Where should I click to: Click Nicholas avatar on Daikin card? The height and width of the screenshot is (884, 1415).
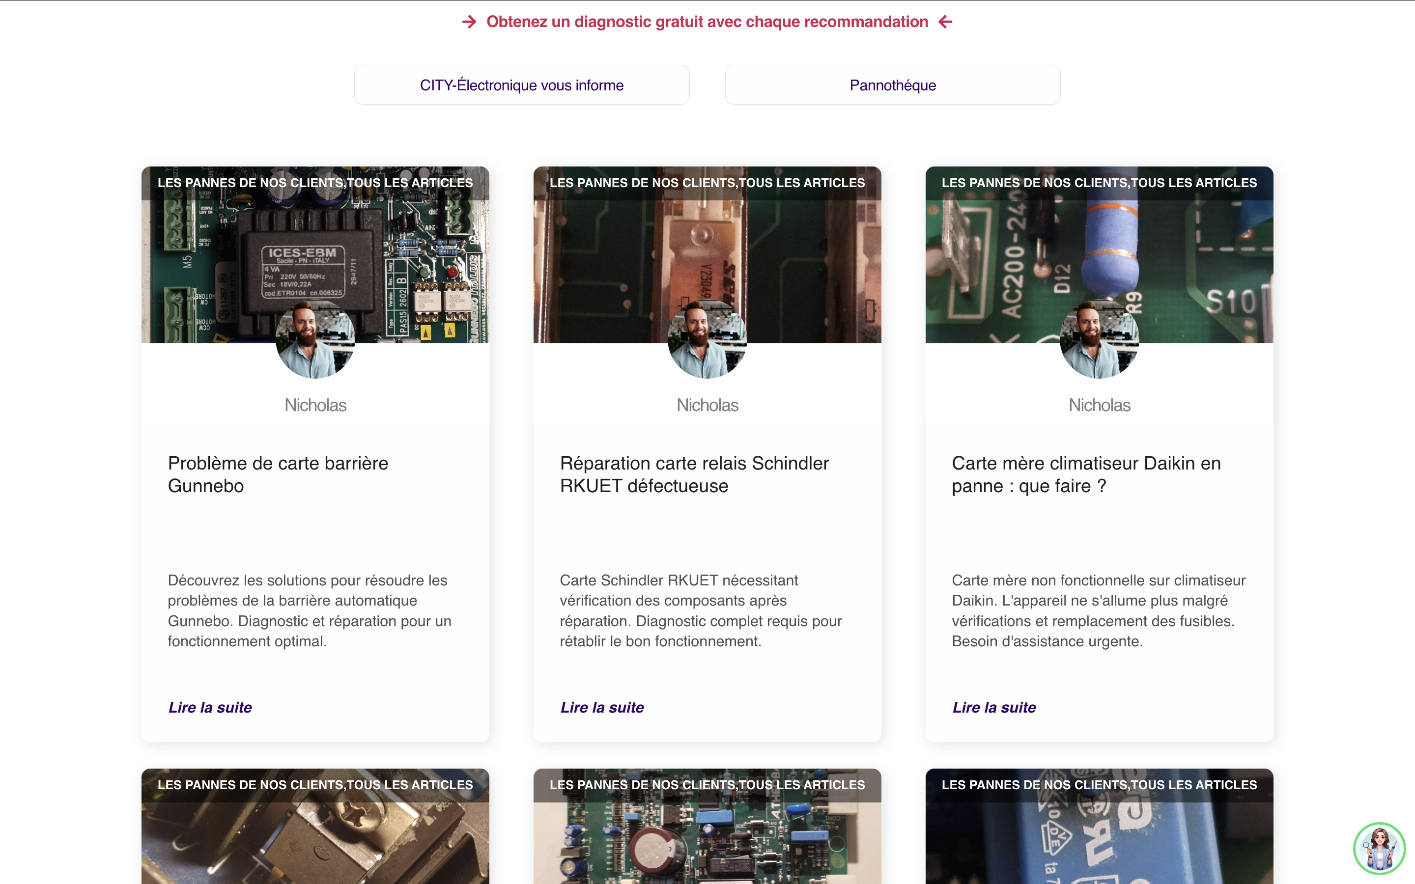1099,340
